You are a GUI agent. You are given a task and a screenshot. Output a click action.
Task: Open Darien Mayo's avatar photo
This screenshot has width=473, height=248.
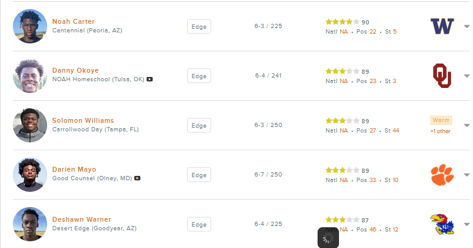pyautogui.click(x=30, y=175)
